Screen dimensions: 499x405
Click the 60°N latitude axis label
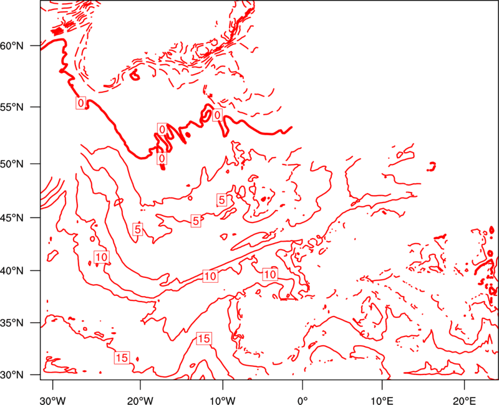point(12,46)
